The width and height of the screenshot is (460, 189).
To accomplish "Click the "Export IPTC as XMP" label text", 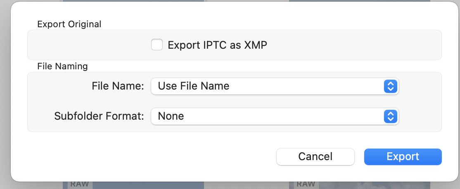I will click(217, 45).
